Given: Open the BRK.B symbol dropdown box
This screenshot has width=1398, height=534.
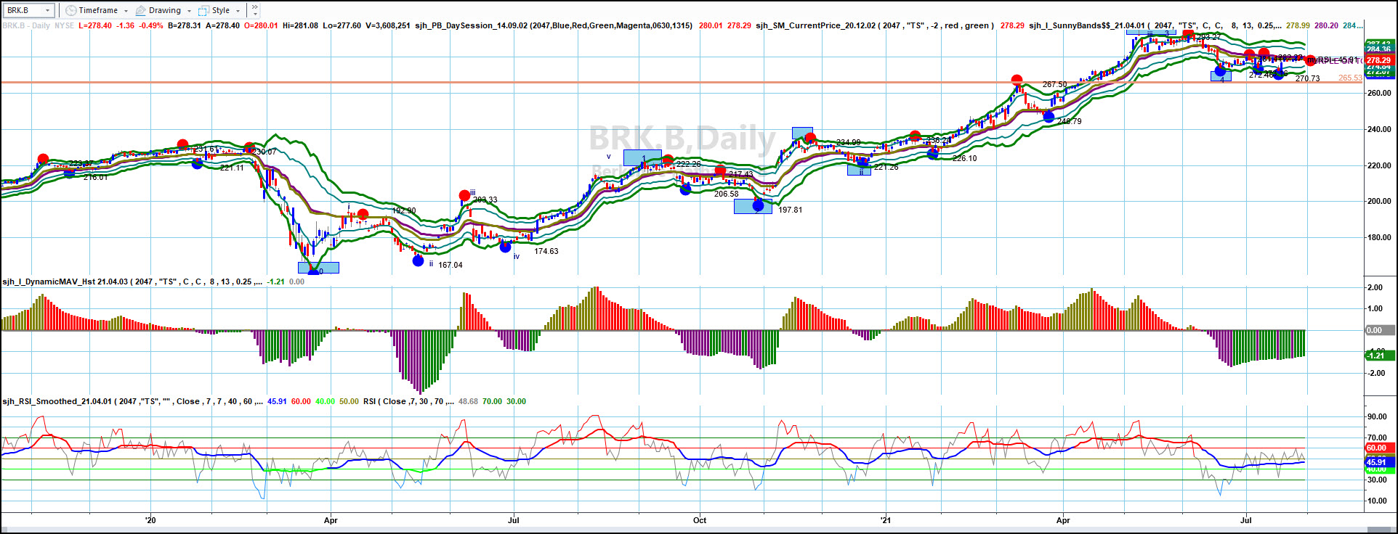Looking at the screenshot, I should click(28, 10).
